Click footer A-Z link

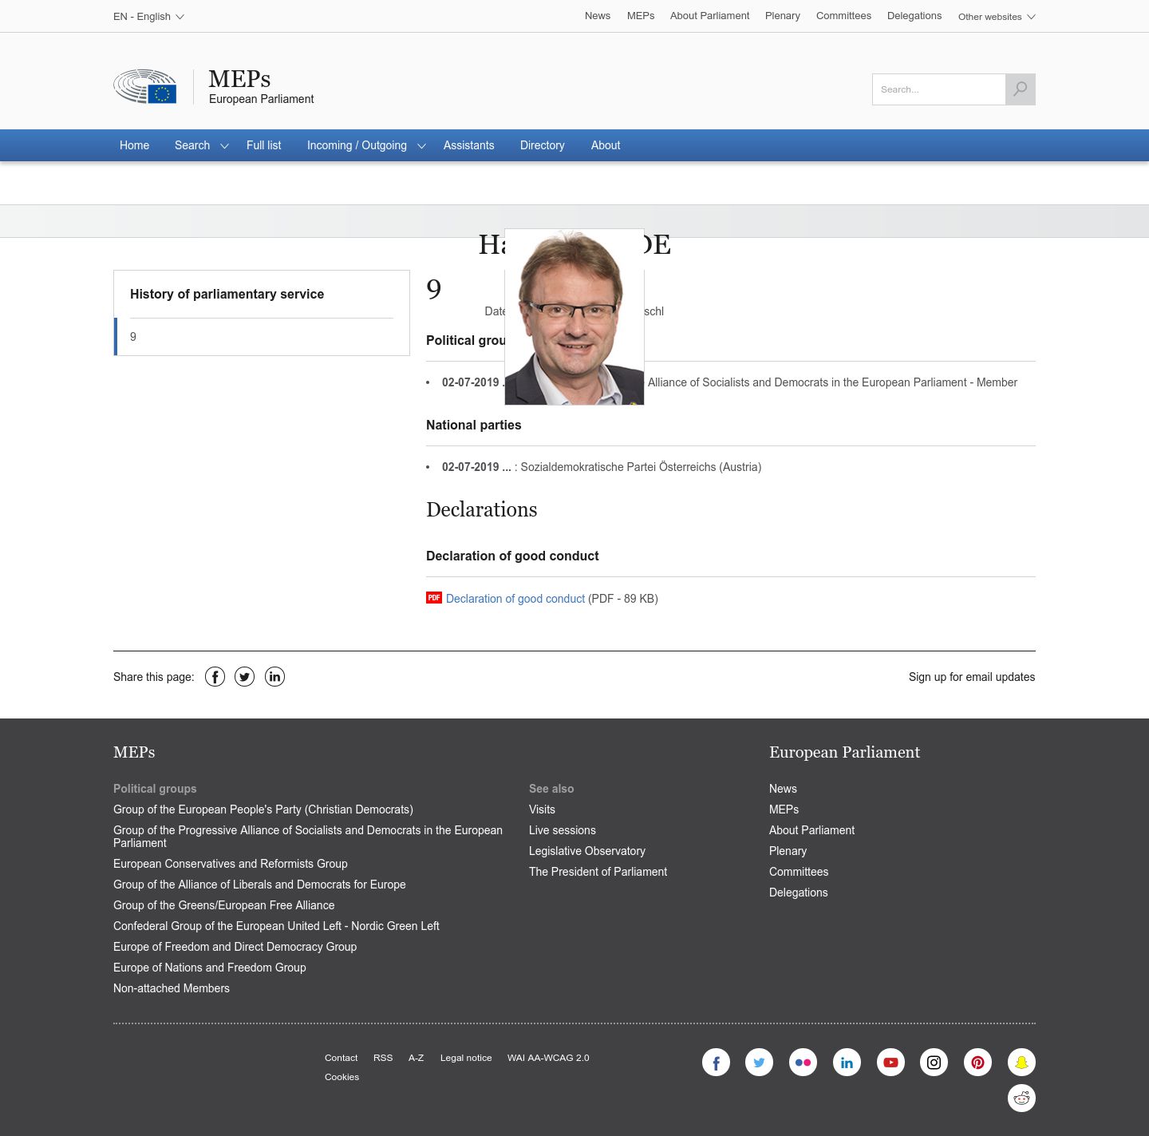click(416, 1058)
